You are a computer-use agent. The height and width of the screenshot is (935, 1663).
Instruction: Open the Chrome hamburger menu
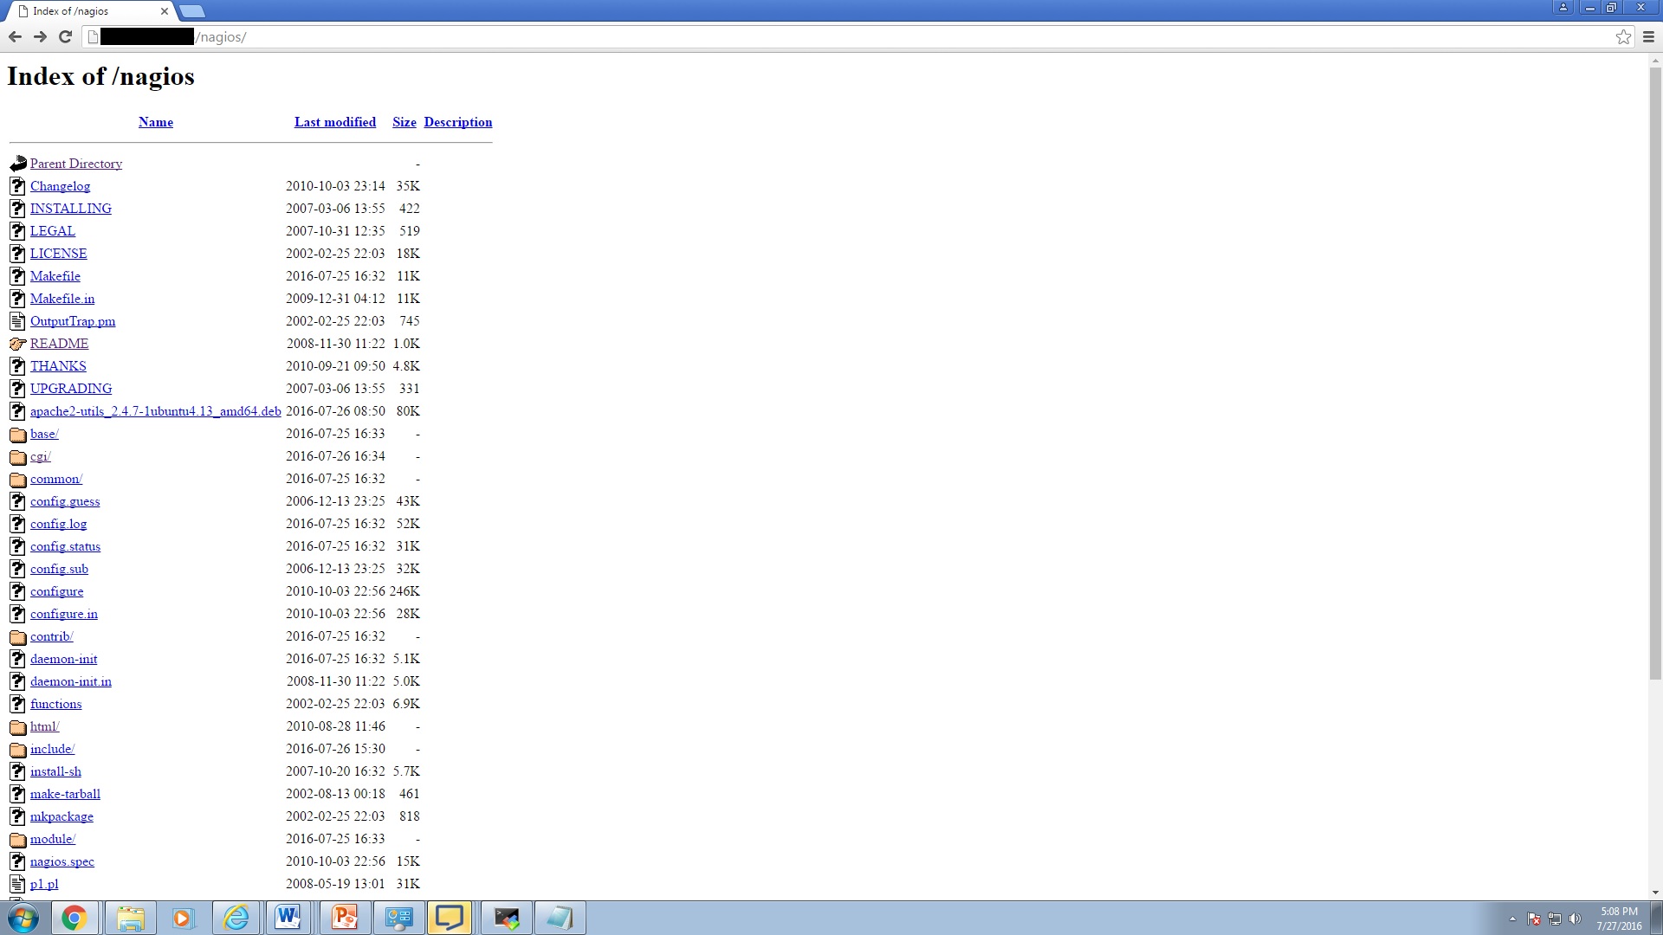(1648, 36)
